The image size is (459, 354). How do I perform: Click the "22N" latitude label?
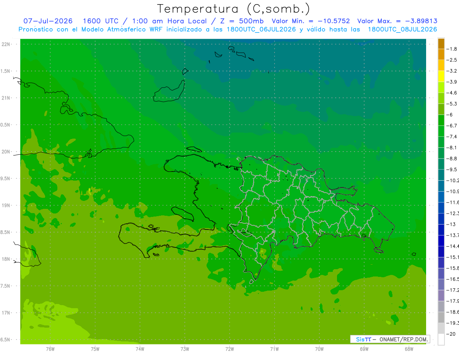click(x=6, y=44)
